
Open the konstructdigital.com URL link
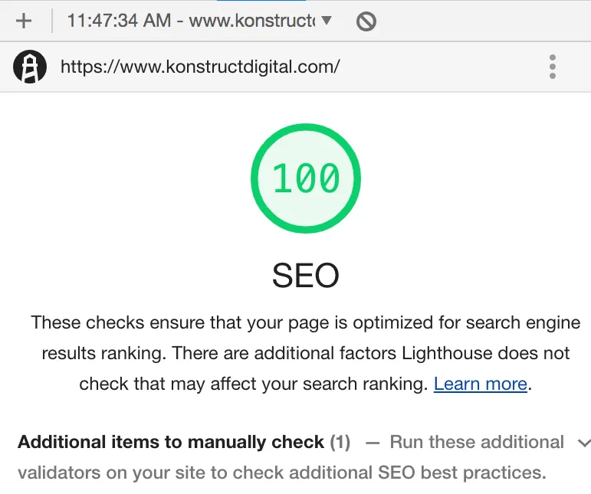tap(200, 67)
